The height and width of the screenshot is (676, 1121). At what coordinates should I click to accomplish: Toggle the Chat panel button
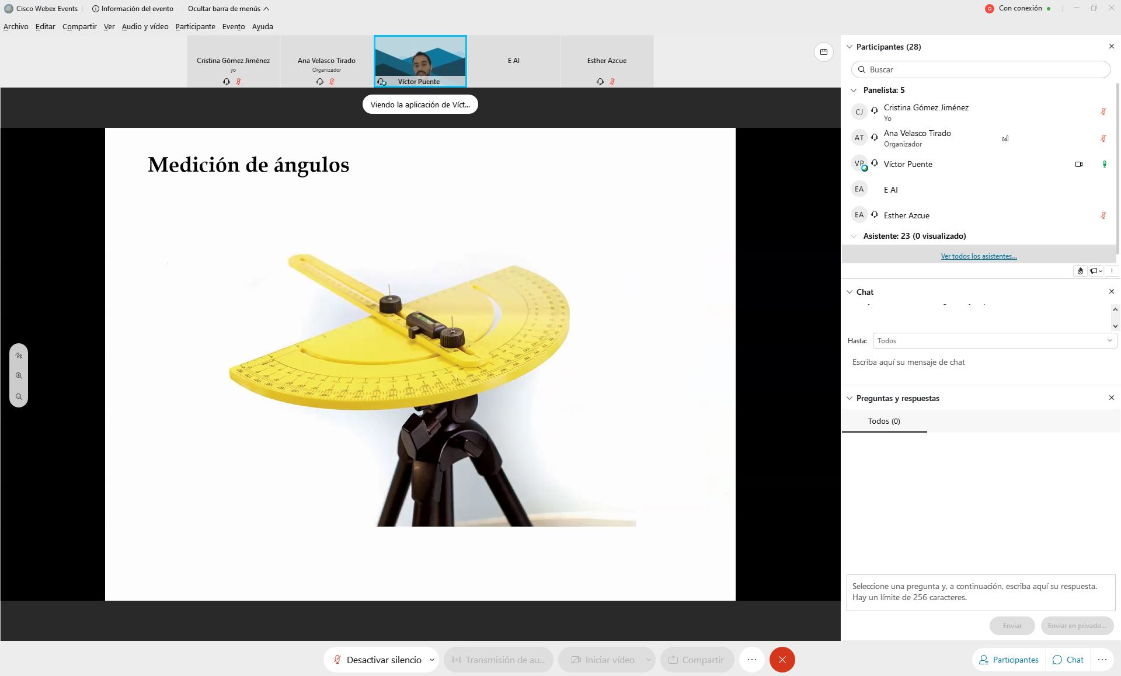coord(1068,660)
